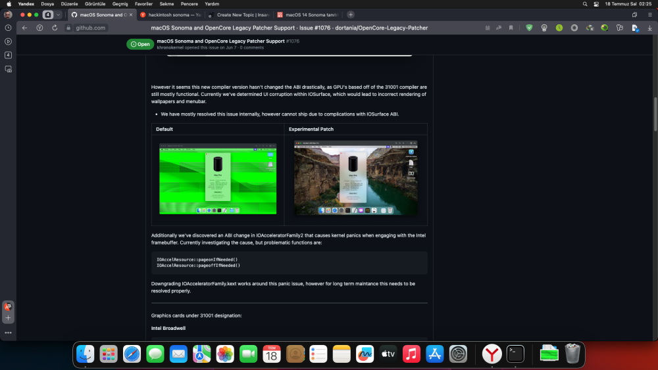Open browser history clock in sidebar
This screenshot has height=370, width=658.
pos(8,28)
